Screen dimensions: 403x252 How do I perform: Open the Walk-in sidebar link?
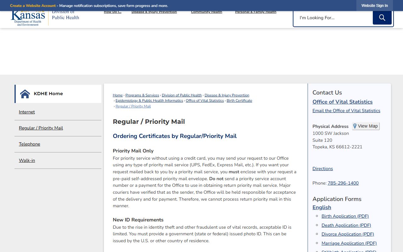tap(27, 160)
